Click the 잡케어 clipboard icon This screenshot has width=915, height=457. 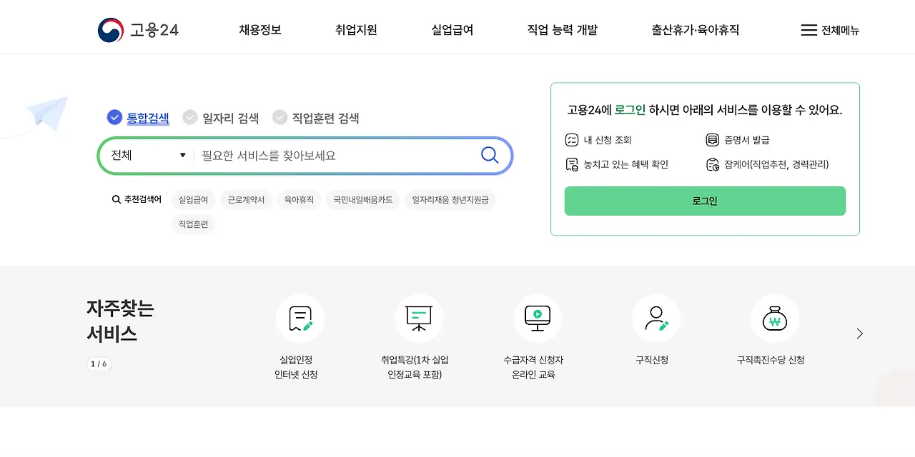tap(712, 164)
